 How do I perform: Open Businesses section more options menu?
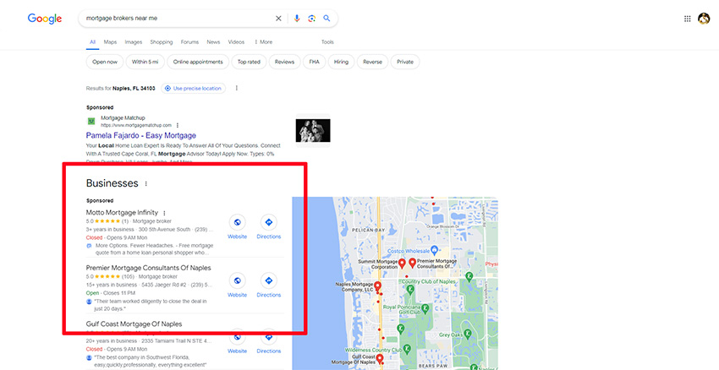click(x=146, y=183)
